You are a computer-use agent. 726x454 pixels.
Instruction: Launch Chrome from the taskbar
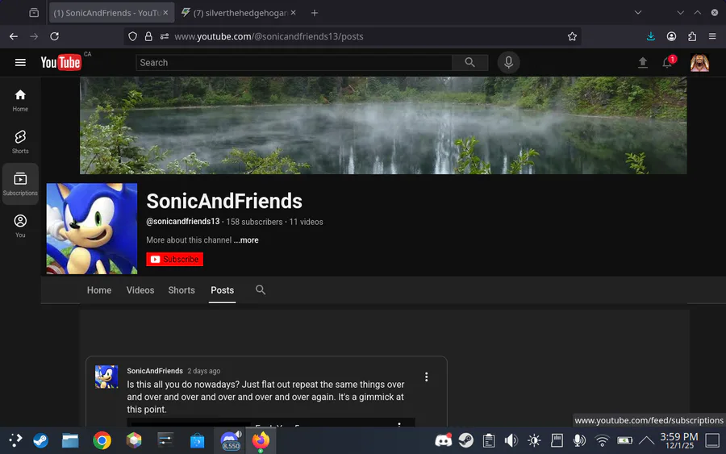pyautogui.click(x=102, y=440)
